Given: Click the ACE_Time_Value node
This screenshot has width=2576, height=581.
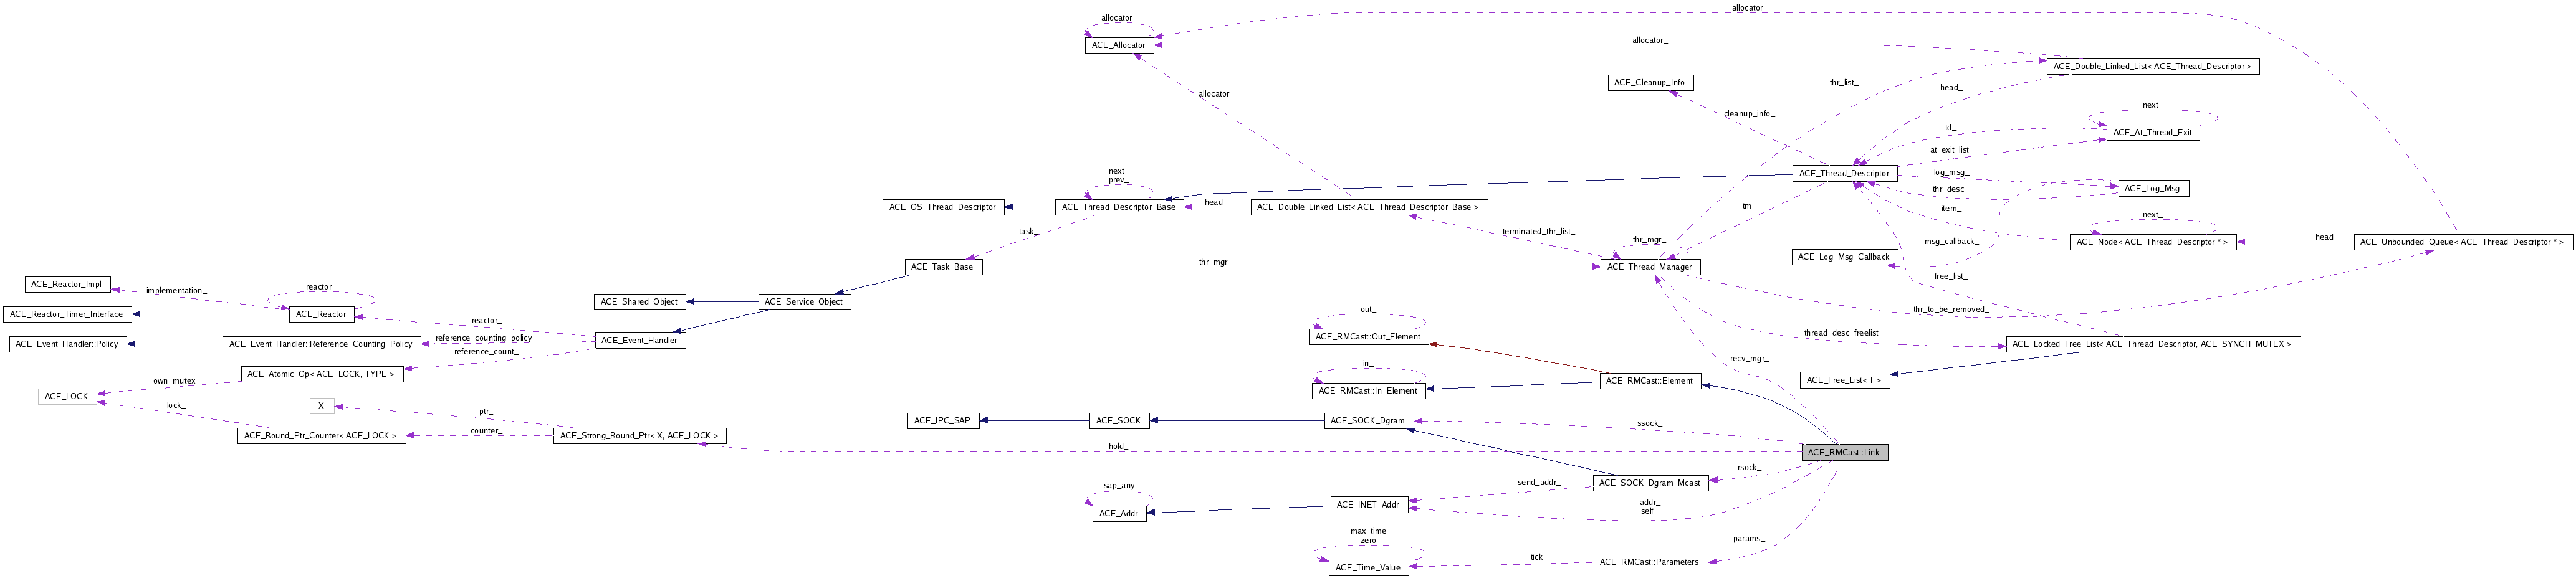Looking at the screenshot, I should coord(1369,568).
